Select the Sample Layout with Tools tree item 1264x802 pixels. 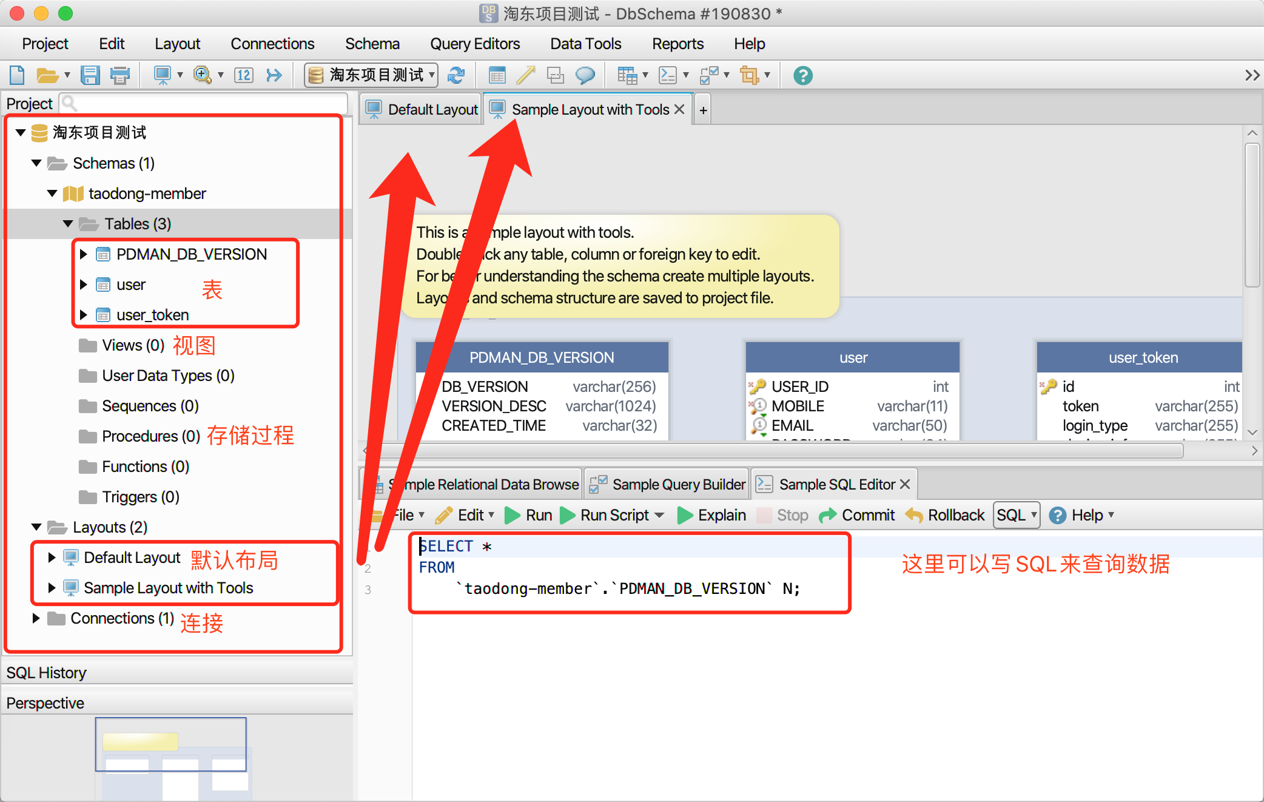click(x=159, y=588)
